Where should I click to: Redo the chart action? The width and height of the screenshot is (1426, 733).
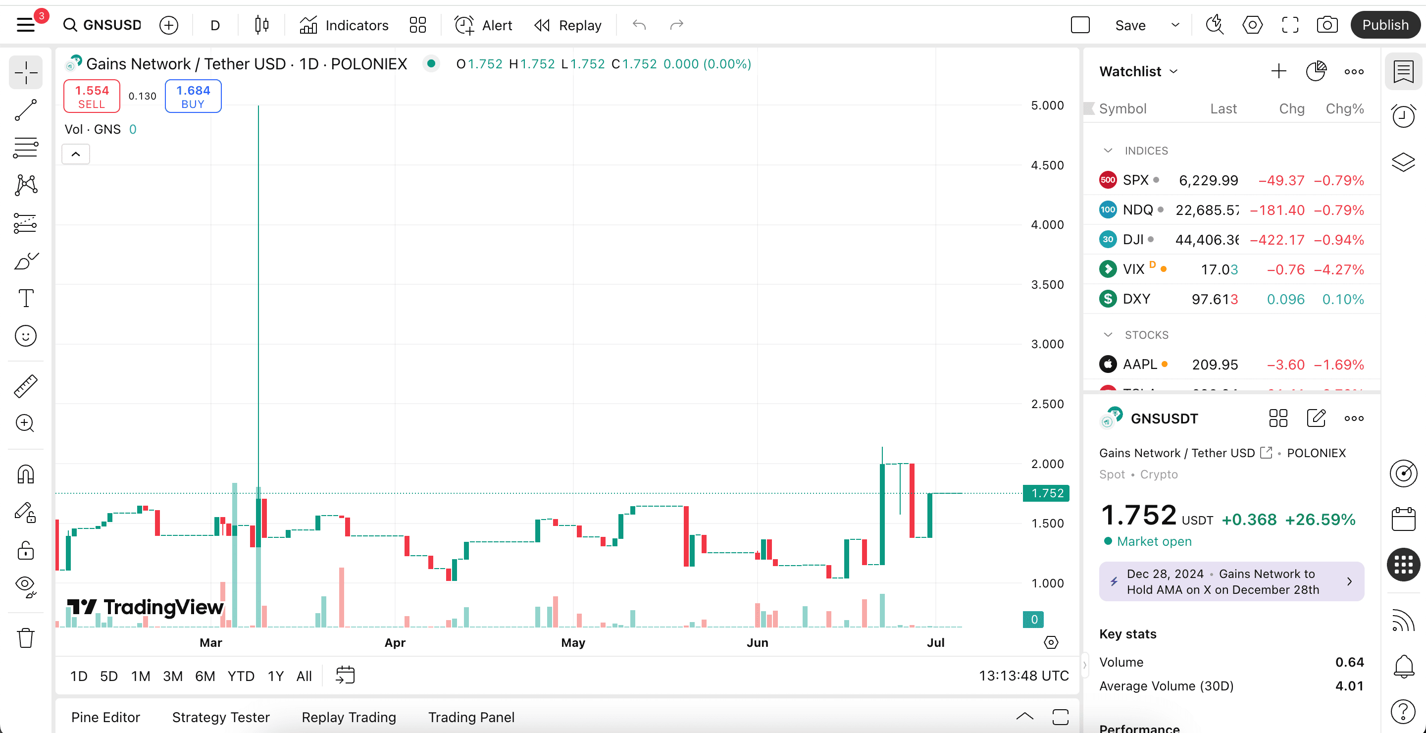click(x=676, y=25)
